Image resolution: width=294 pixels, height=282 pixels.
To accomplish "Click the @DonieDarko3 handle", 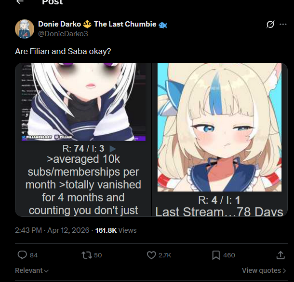I will (63, 34).
